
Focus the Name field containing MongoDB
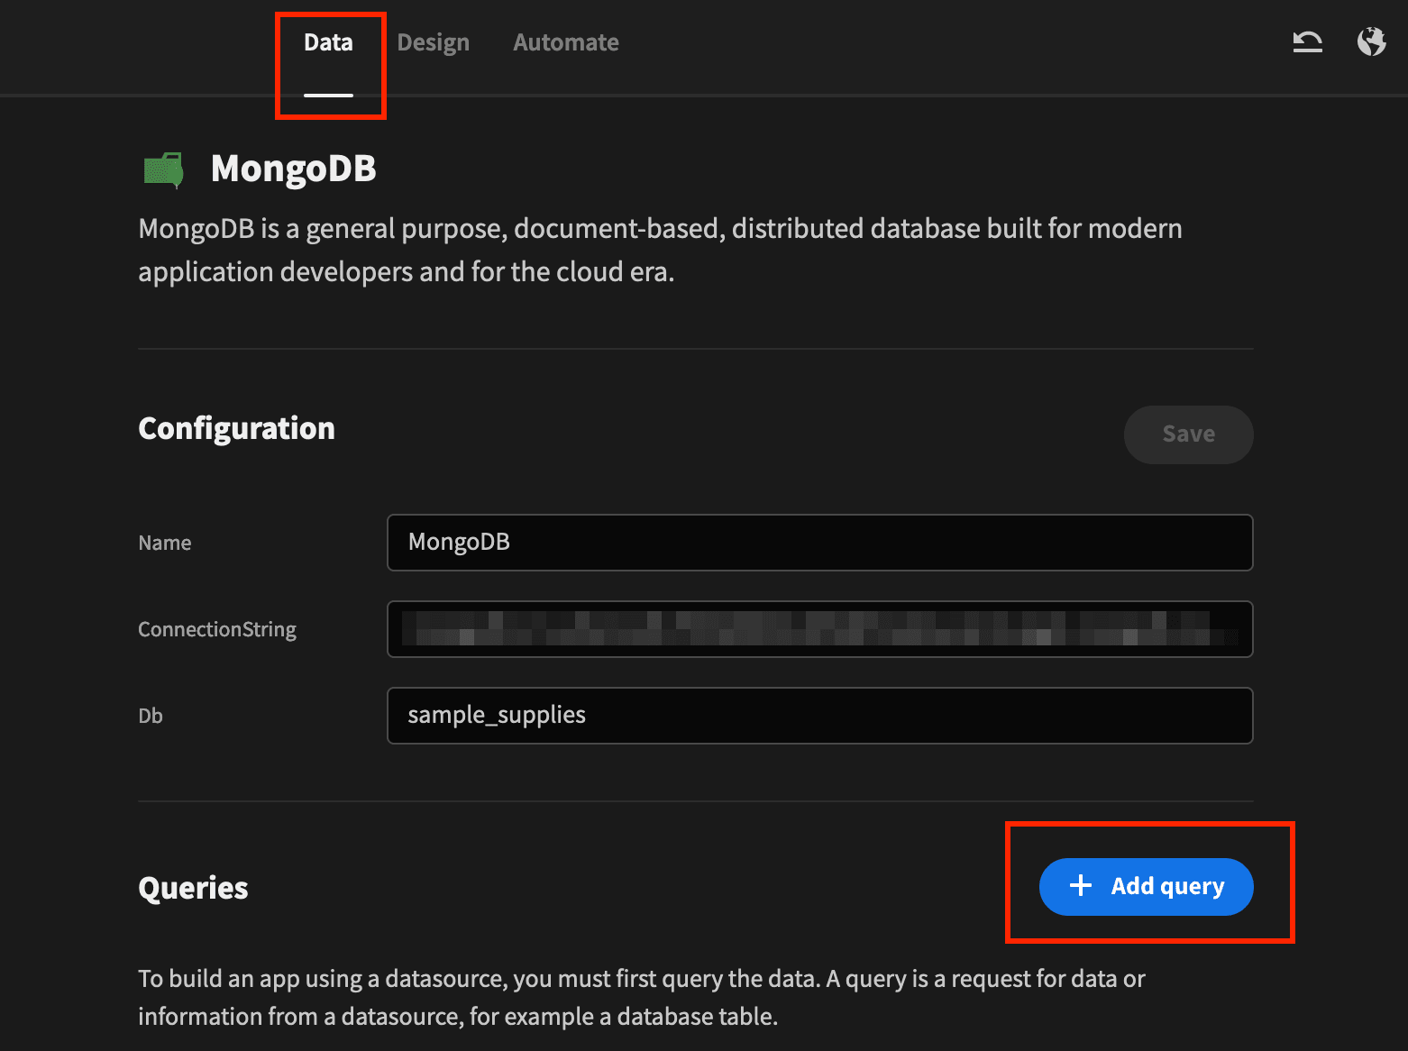click(819, 543)
